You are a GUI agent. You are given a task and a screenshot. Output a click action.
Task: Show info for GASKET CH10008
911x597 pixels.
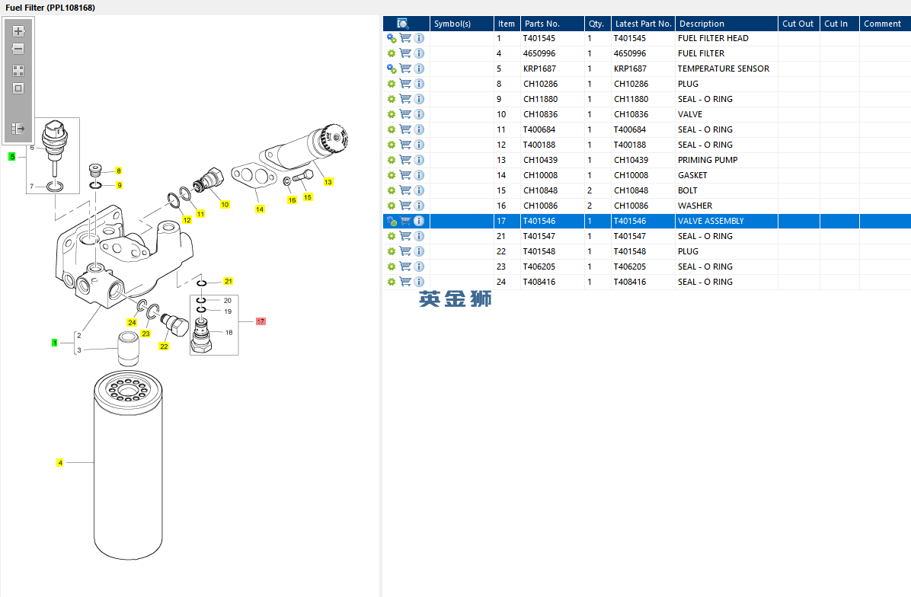coord(419,175)
